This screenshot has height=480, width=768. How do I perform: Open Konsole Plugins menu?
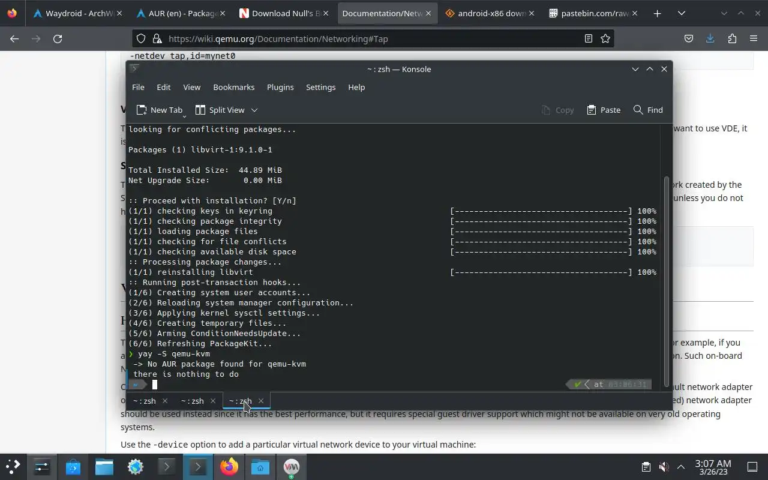280,87
